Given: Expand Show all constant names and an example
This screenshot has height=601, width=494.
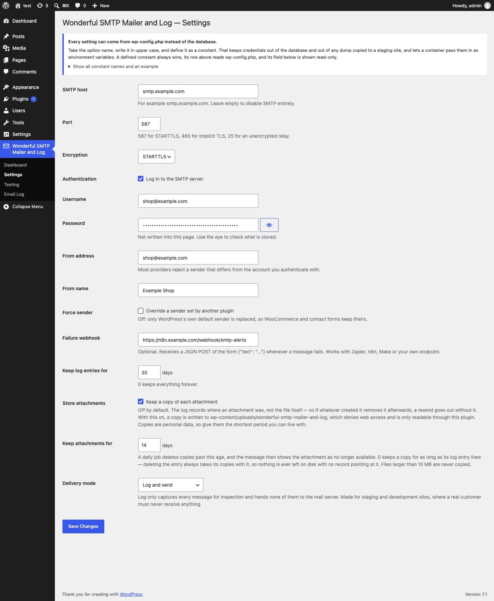Looking at the screenshot, I should [x=113, y=66].
